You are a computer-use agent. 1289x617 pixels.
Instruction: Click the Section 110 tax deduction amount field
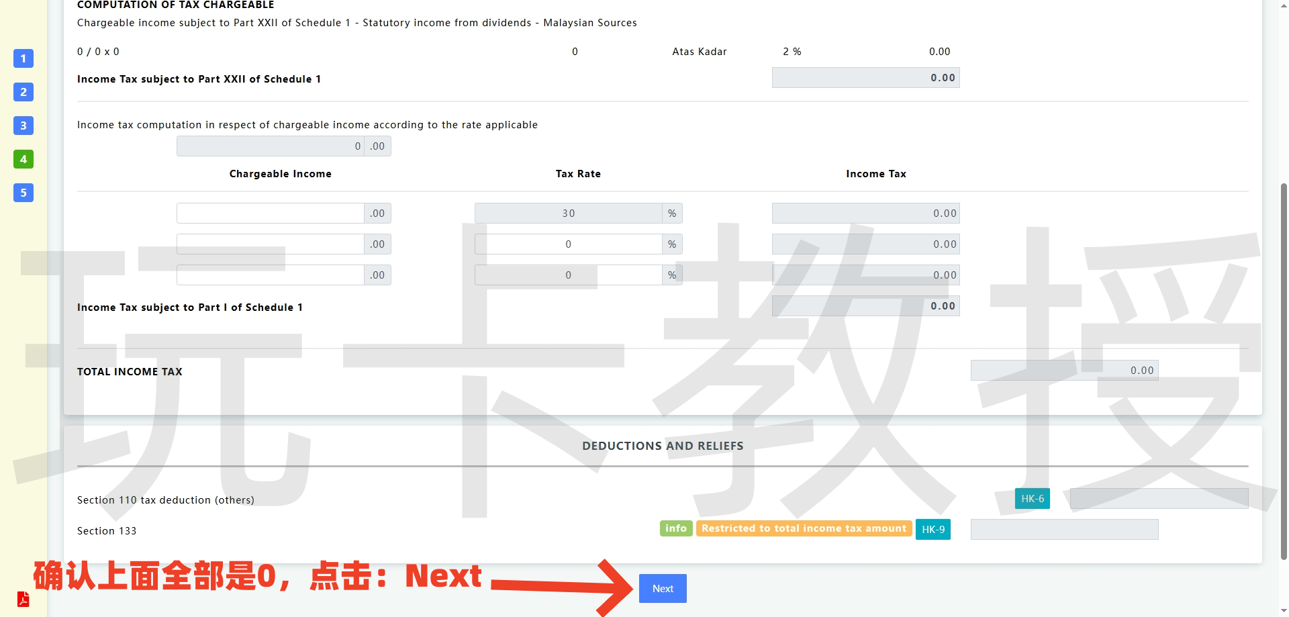(x=1159, y=499)
